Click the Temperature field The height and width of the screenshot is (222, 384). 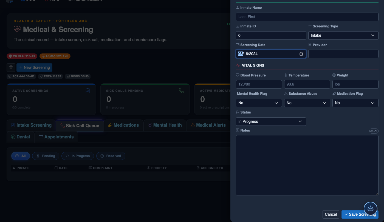pos(307,84)
